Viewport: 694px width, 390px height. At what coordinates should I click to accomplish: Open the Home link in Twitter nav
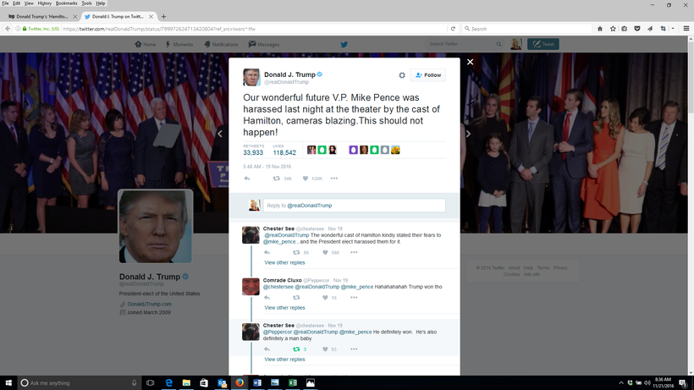146,44
